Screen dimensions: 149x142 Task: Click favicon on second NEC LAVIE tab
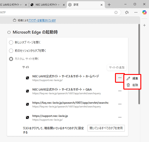tap(32, 5)
